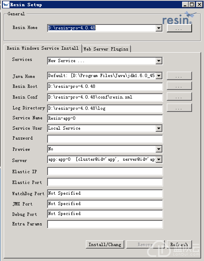The height and width of the screenshot is (261, 204).
Task: Browse for Resin Root with the ... button
Action: [x=179, y=86]
